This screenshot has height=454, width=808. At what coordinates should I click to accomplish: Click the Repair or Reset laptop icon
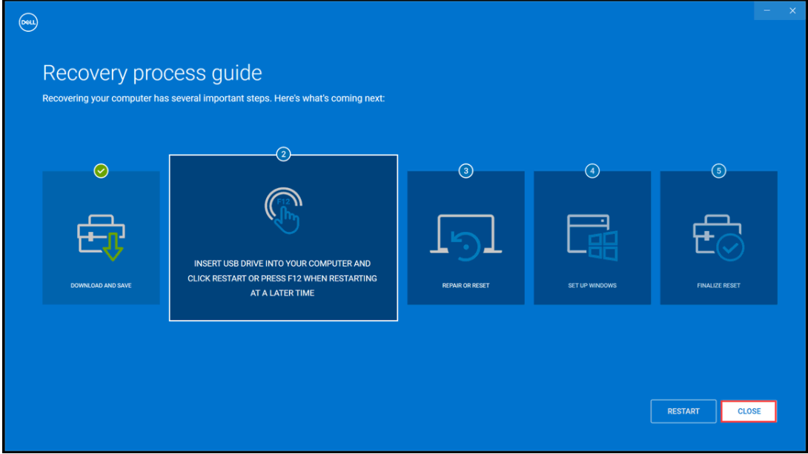pyautogui.click(x=466, y=237)
